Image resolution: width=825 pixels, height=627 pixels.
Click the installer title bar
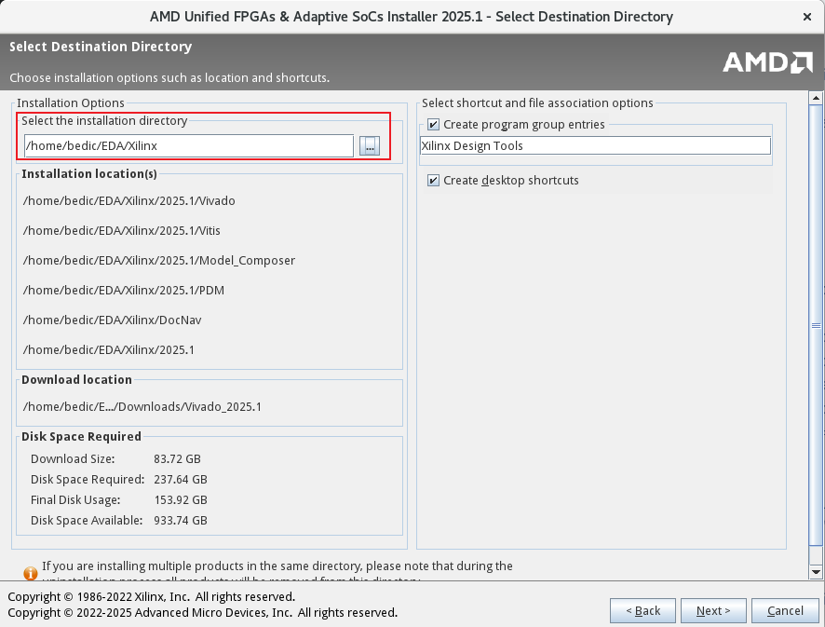tap(412, 17)
